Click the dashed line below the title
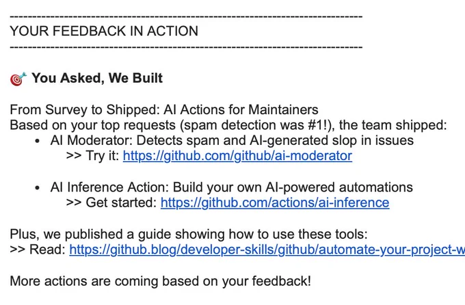The height and width of the screenshot is (305, 465). point(186,47)
